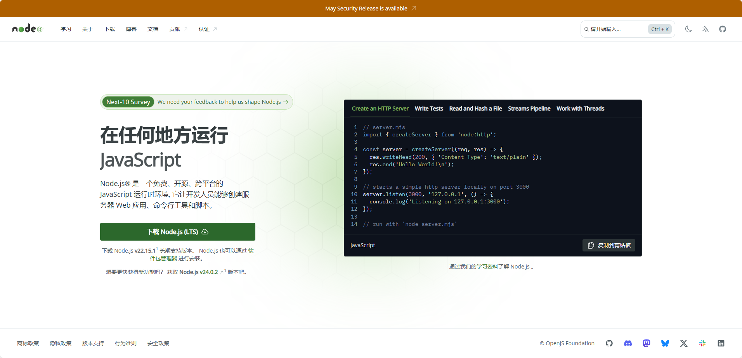Select the Streams Pipeline tab
The width and height of the screenshot is (742, 358).
(529, 108)
